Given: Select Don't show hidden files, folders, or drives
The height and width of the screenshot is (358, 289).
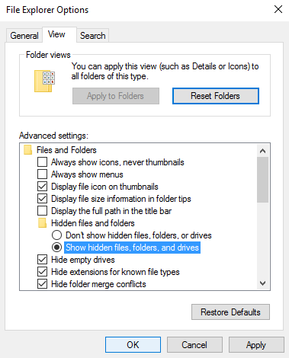Looking at the screenshot, I should point(56,235).
